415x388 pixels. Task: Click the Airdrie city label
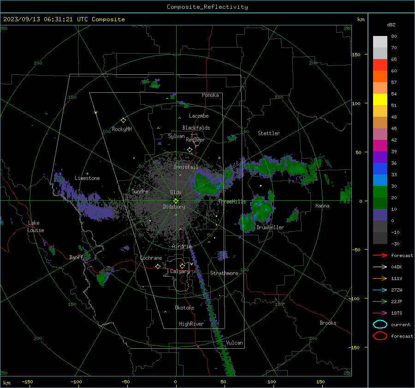click(182, 246)
